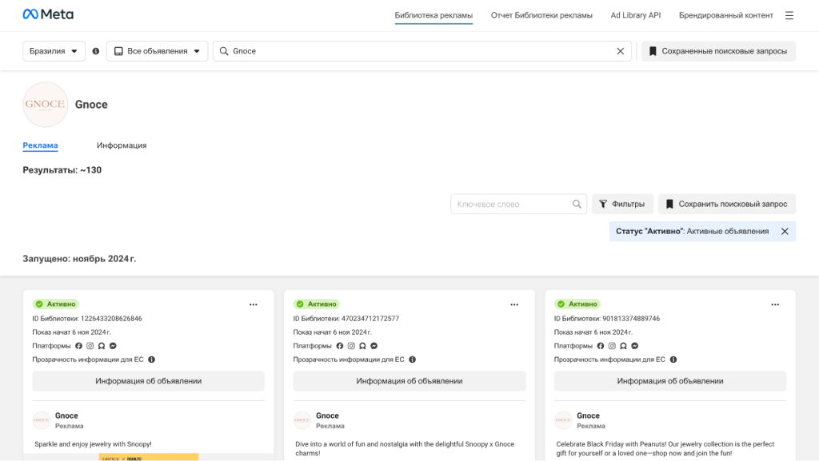The image size is (819, 461).
Task: Click EU transparency info icon in ad 1226433208626846
Action: 151,360
